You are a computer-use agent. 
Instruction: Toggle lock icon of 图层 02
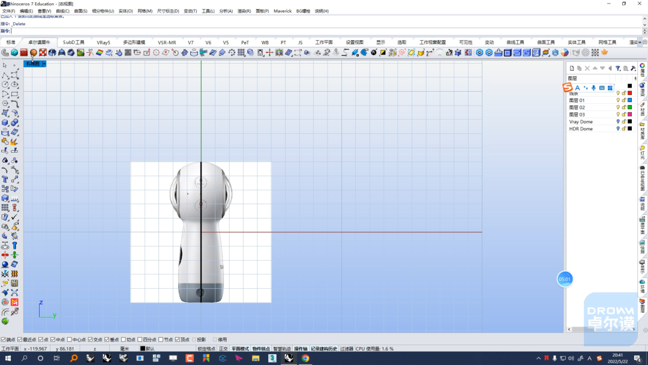pos(624,107)
